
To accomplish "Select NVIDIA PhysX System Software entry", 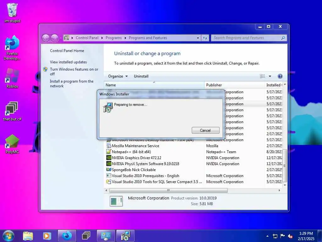I will point(194,164).
